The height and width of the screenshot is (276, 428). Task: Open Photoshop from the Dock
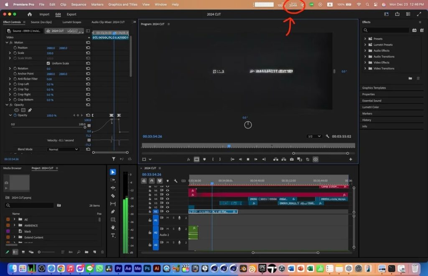(x=147, y=268)
